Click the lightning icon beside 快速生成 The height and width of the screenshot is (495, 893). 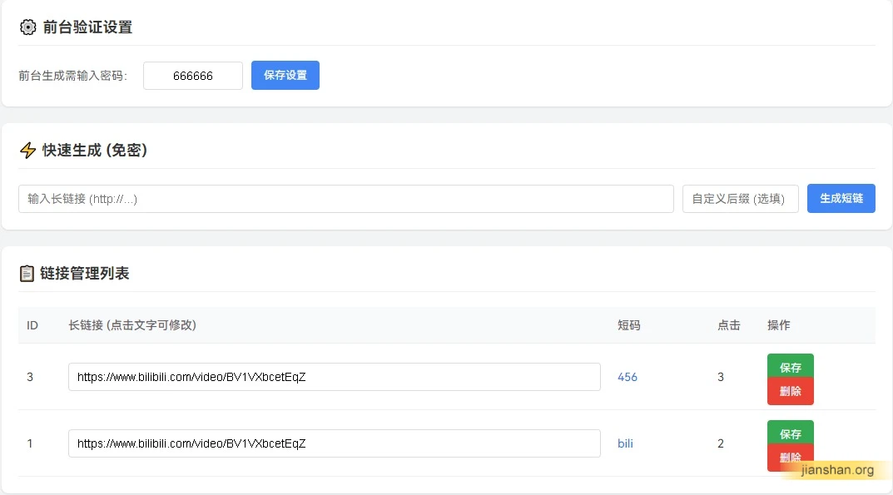(x=27, y=151)
